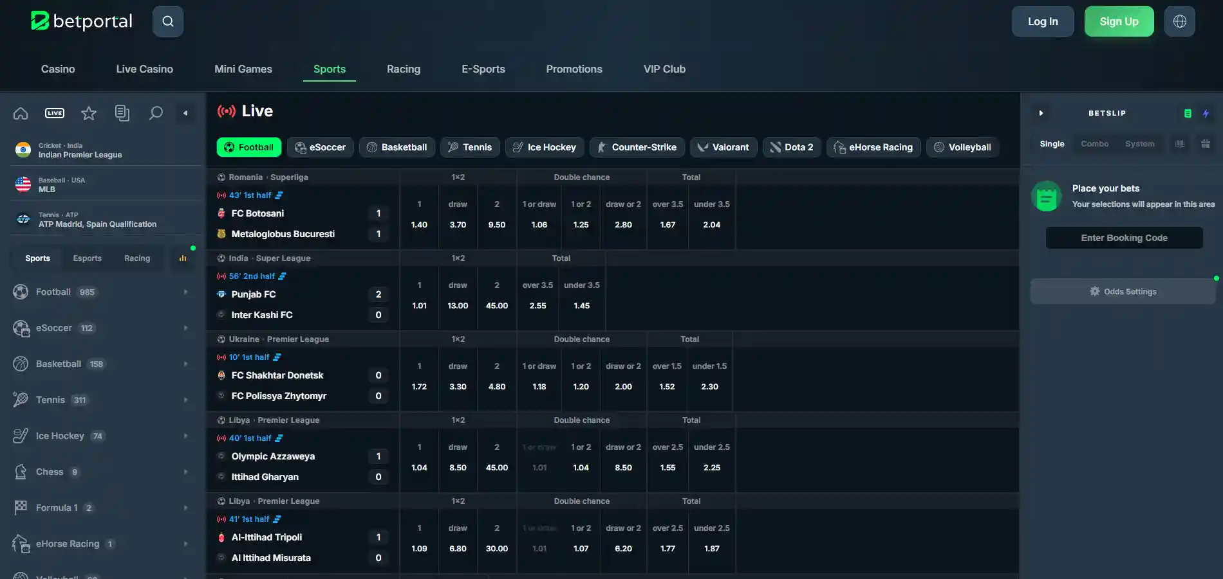1223x579 pixels.
Task: Open favorites star in sidebar
Action: [x=89, y=113]
